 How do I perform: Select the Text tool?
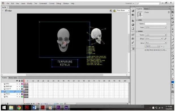pos(173,32)
